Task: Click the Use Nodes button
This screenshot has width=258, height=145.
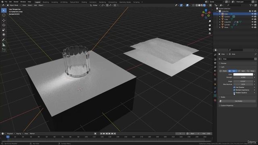Action: coord(238,101)
